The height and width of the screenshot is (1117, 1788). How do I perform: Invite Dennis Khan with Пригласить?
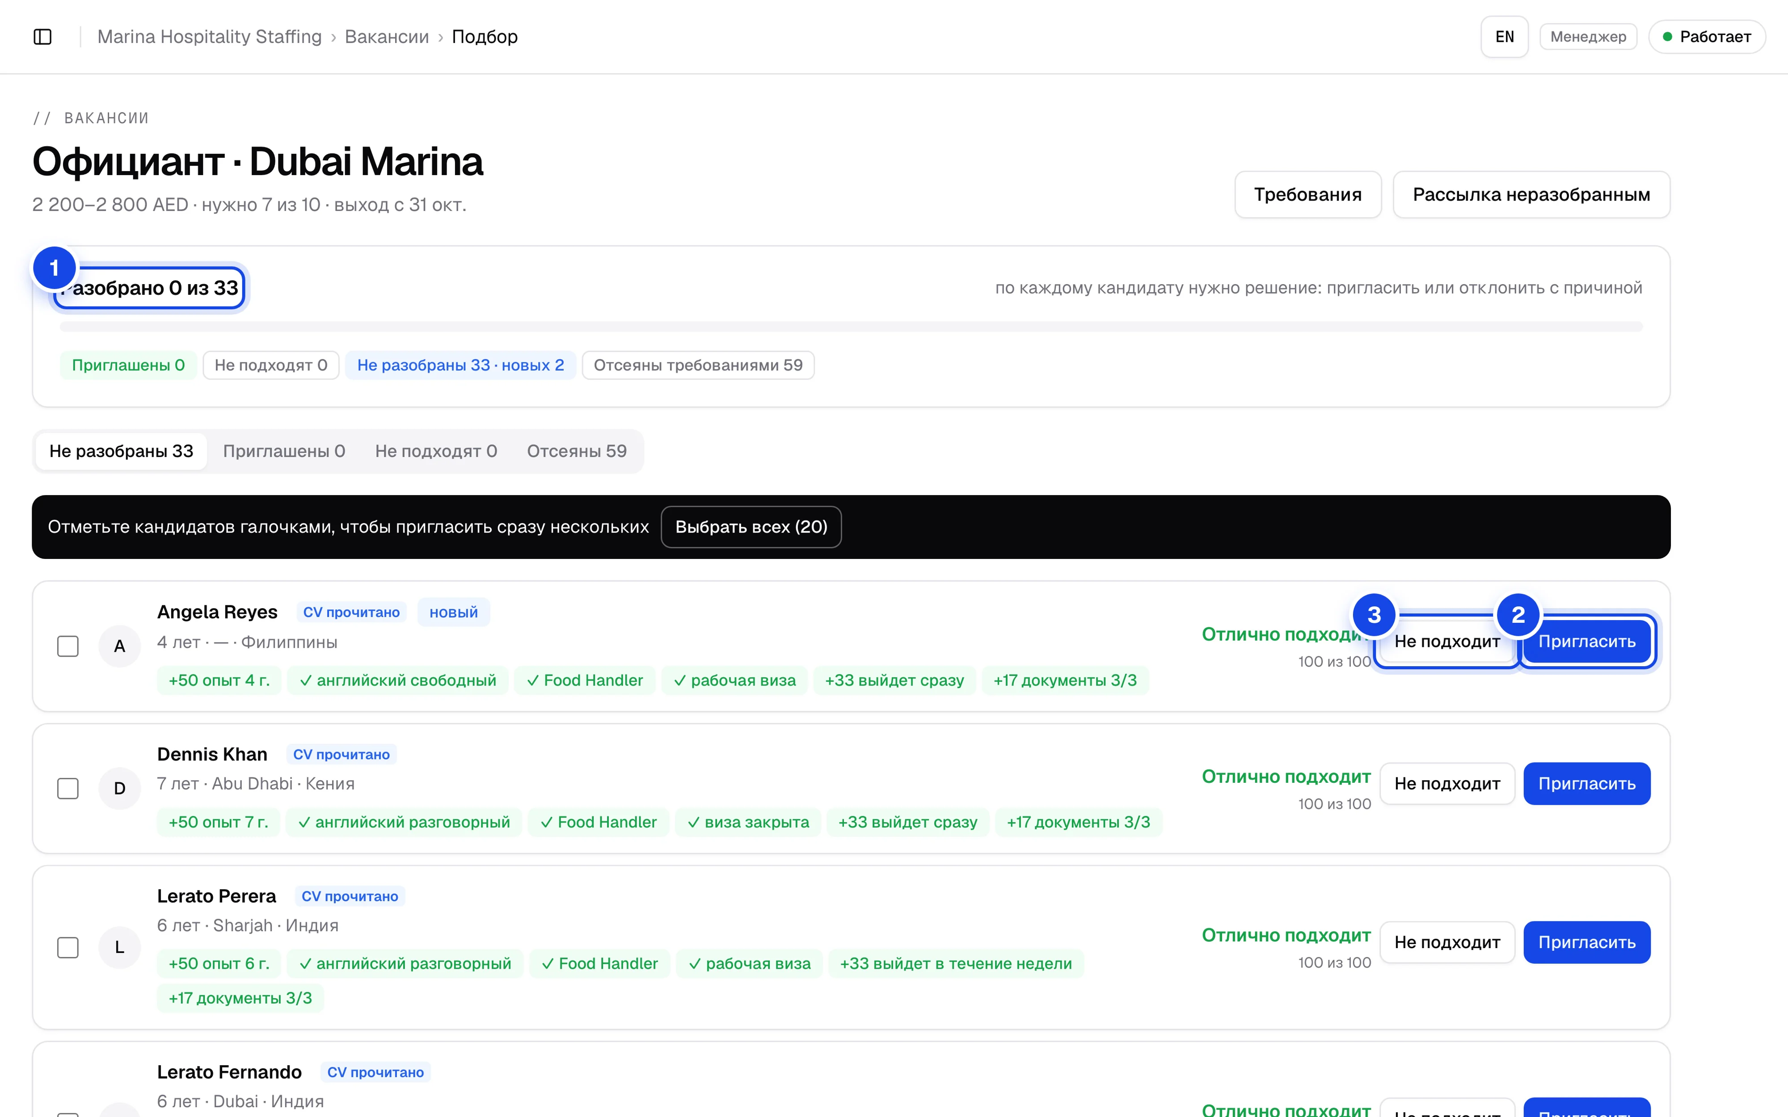click(x=1587, y=784)
